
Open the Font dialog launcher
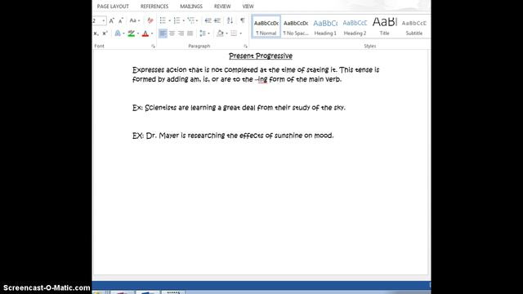click(153, 47)
